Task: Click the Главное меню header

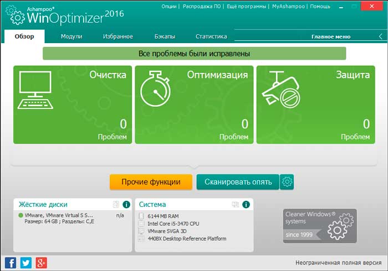Action: point(331,37)
